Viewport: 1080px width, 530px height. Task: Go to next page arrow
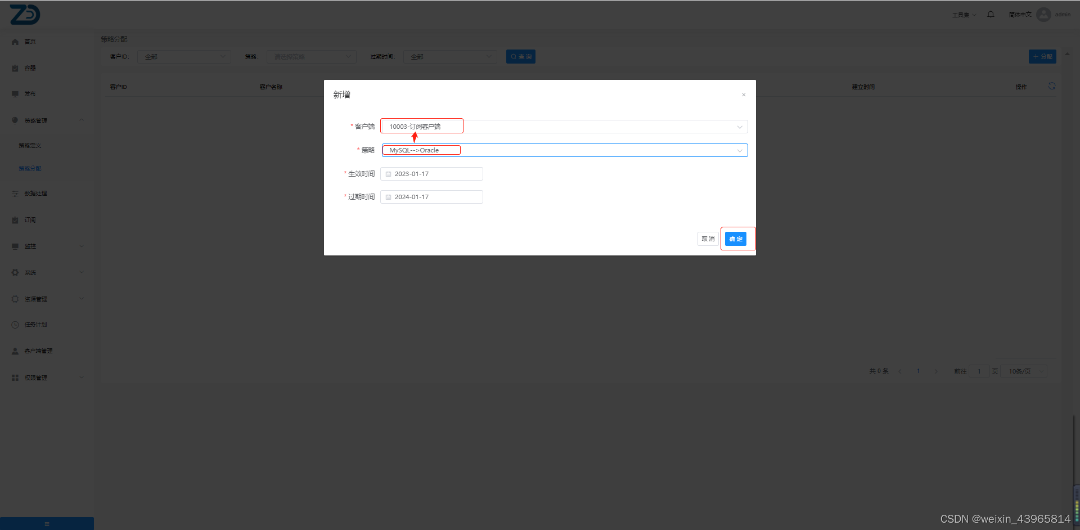pos(936,371)
